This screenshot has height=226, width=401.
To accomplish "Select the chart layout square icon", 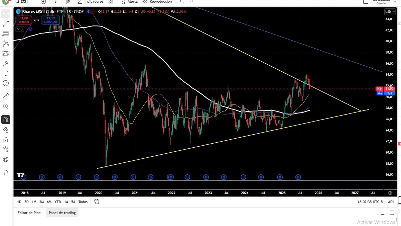I will coord(366,2).
